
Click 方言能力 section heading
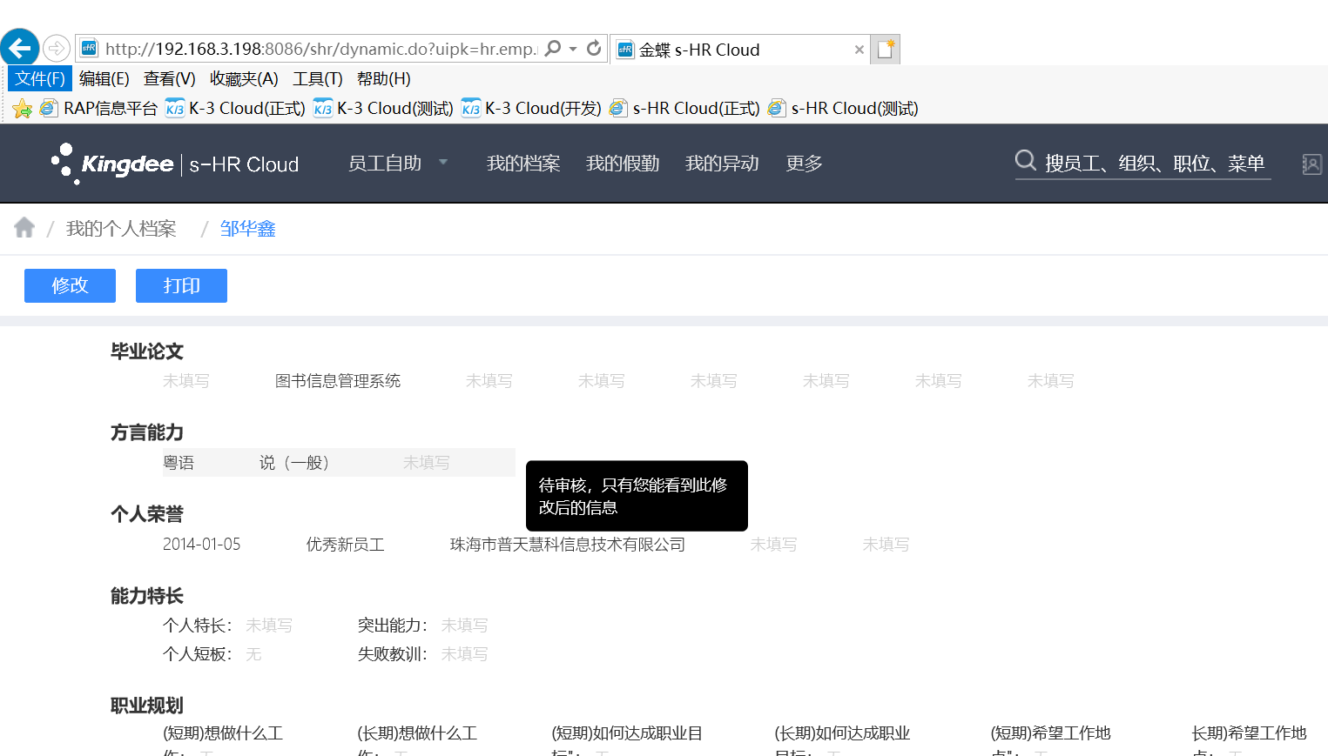(146, 432)
